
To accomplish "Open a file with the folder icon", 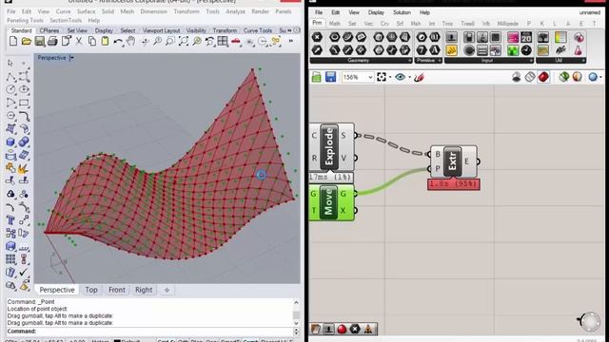I will [27, 41].
